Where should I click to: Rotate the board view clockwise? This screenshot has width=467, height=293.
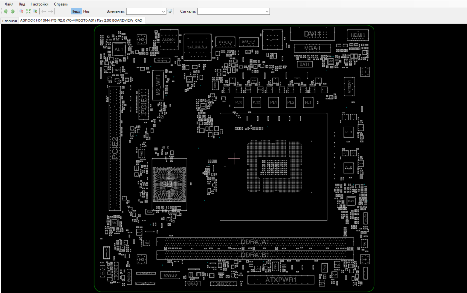coord(13,11)
